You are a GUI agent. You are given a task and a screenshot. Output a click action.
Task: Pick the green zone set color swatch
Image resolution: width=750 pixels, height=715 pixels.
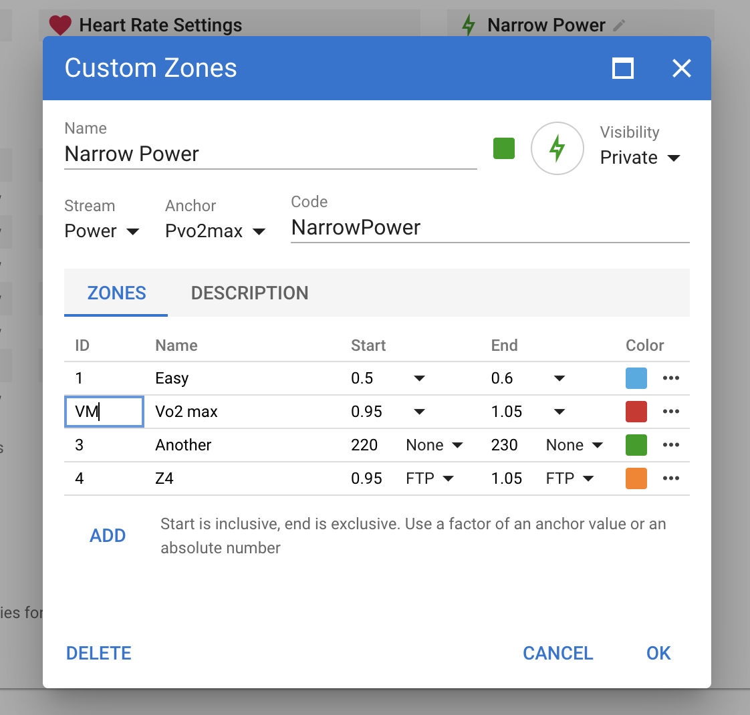(503, 148)
